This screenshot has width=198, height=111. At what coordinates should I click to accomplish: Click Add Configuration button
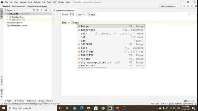tap(169, 6)
